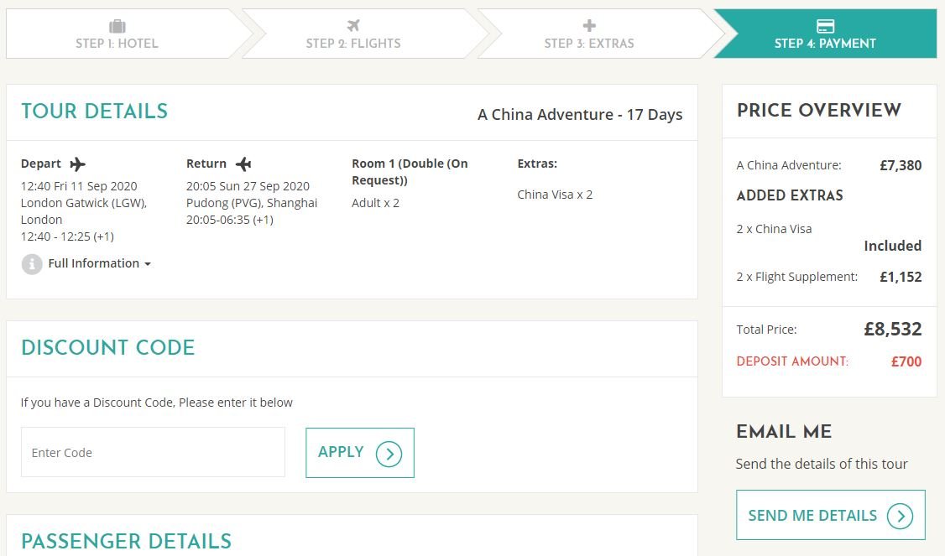Click the Send Me Details button
This screenshot has height=556, width=945.
coord(831,515)
